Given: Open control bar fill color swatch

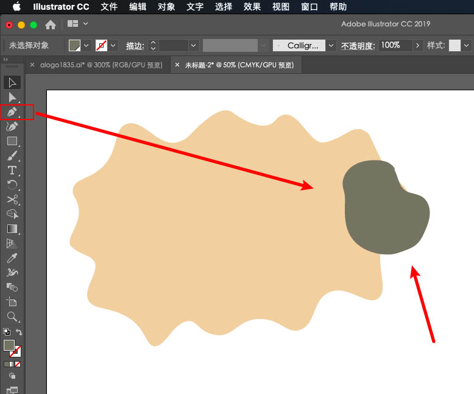Looking at the screenshot, I should (74, 46).
